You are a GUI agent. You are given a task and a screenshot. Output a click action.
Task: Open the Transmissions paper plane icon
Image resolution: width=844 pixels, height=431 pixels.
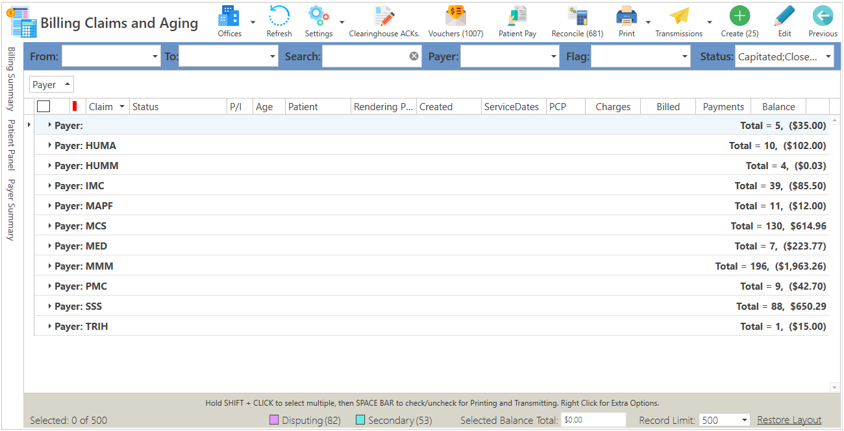679,16
